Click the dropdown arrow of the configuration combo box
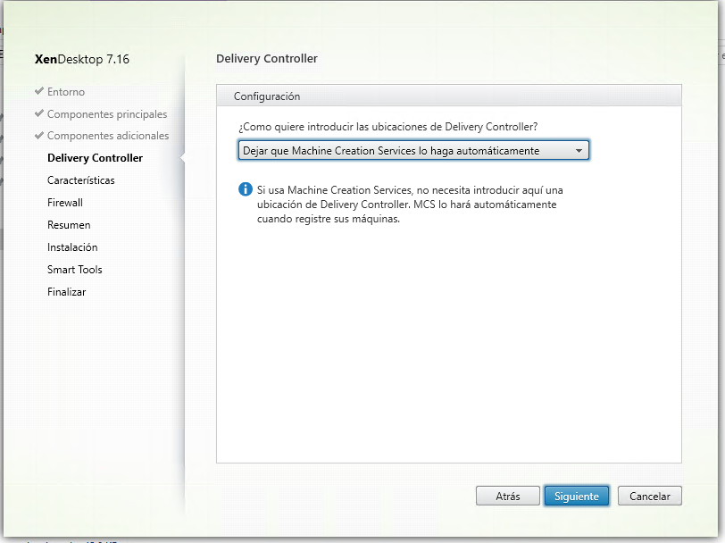 coord(579,151)
